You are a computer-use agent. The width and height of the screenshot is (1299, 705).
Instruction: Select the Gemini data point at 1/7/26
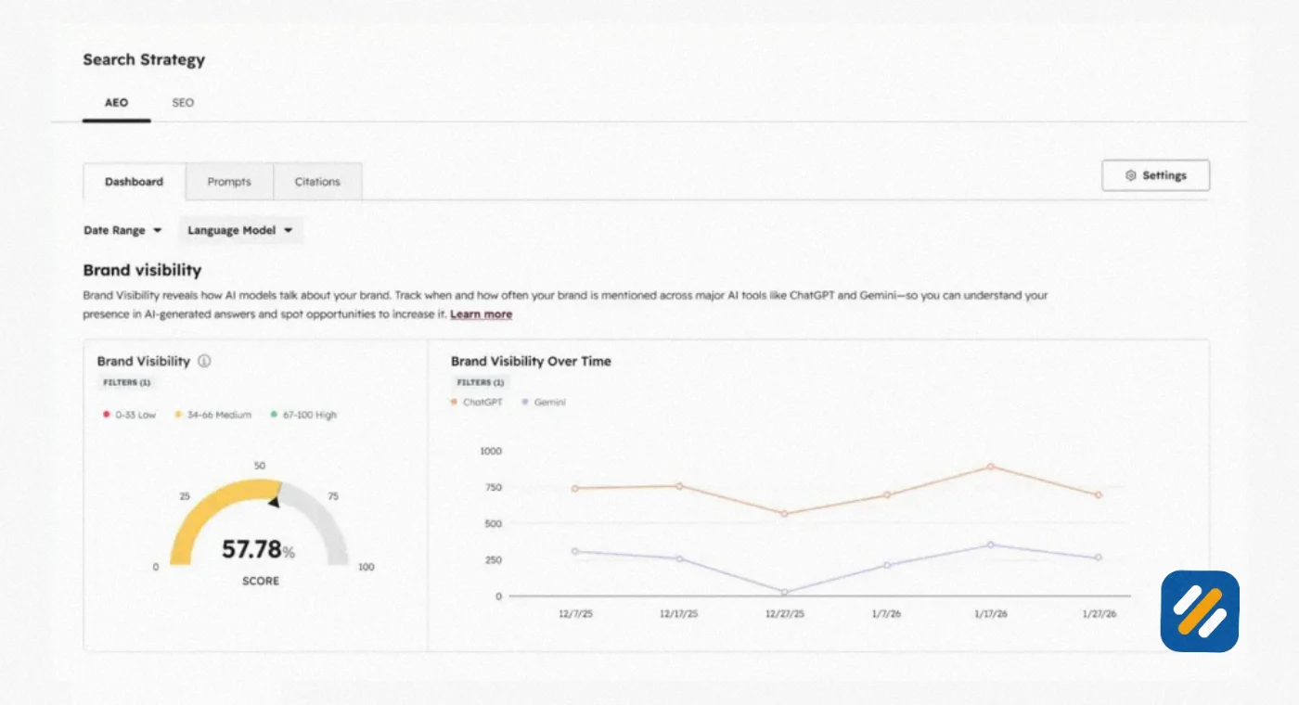[x=887, y=565]
